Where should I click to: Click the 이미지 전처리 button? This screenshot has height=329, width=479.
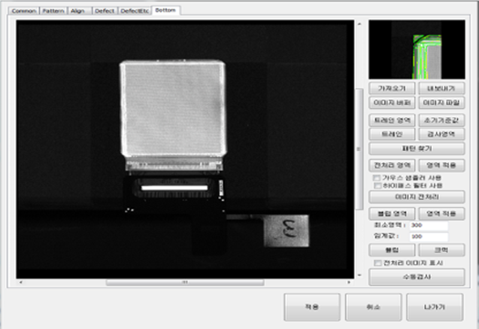point(417,197)
